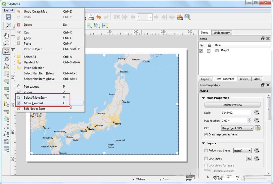This screenshot has height=184, width=273.
Task: Click the Add Map tool icon
Action: (x=6, y=74)
